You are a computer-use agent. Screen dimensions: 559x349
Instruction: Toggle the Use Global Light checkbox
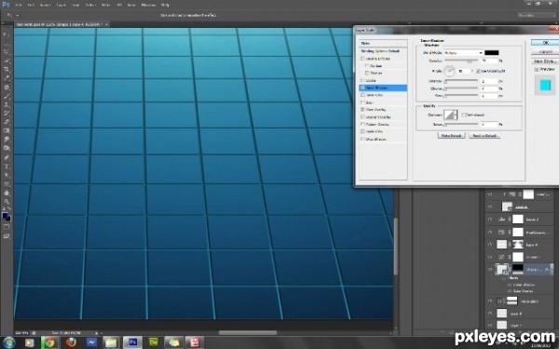478,72
